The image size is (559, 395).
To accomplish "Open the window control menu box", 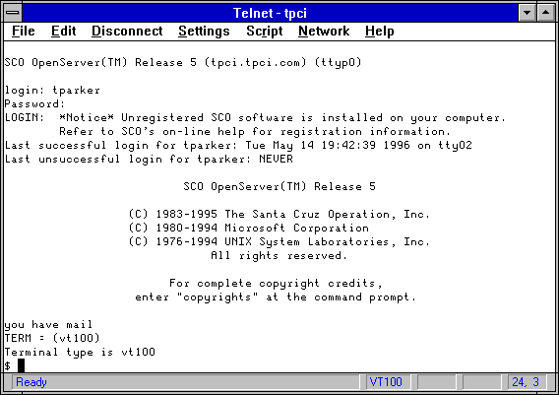I will coord(13,13).
